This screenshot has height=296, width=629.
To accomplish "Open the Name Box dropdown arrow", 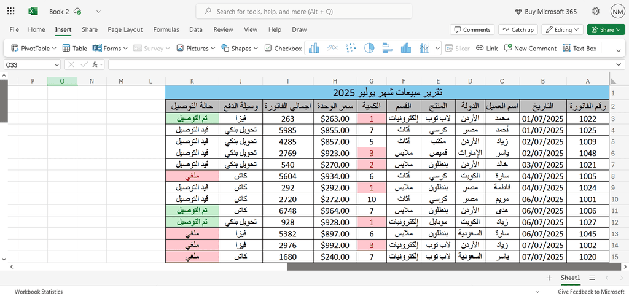I will coord(56,64).
